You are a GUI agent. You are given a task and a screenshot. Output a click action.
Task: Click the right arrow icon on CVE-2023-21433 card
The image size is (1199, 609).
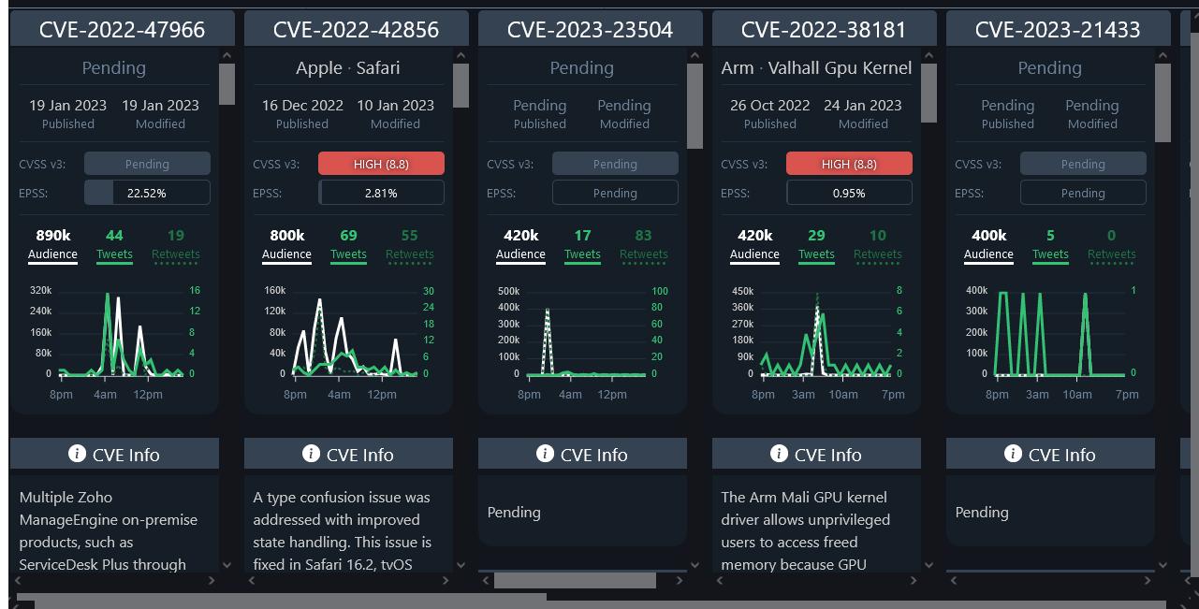[1148, 580]
